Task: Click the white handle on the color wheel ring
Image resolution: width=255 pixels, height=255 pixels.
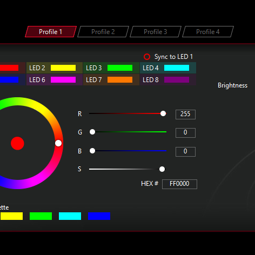Action: (58, 143)
